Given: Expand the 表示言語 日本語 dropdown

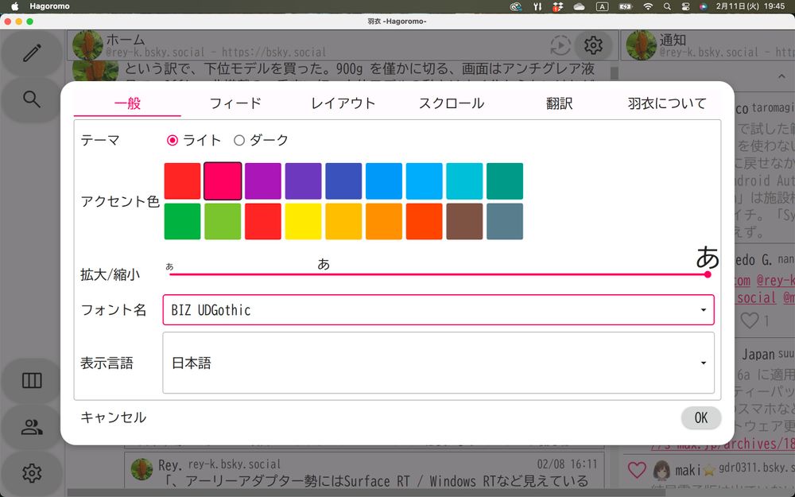Looking at the screenshot, I should [438, 363].
